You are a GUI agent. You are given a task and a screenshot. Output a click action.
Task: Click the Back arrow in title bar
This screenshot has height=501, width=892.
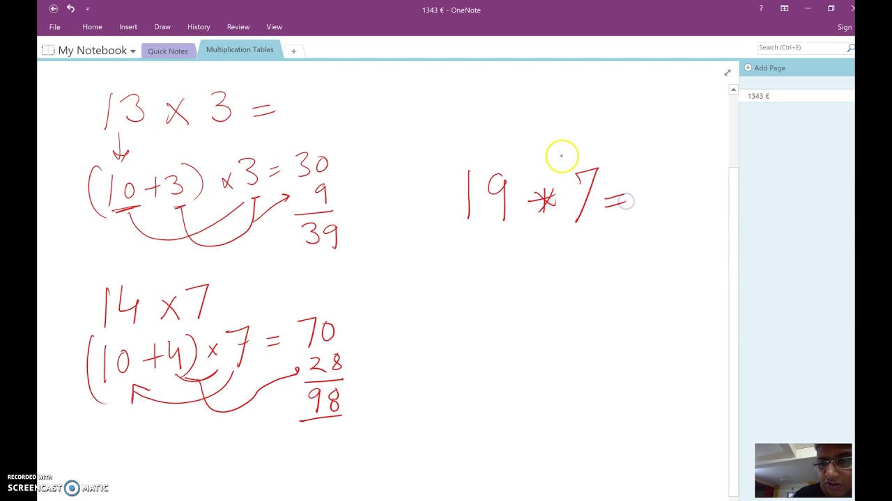point(54,9)
